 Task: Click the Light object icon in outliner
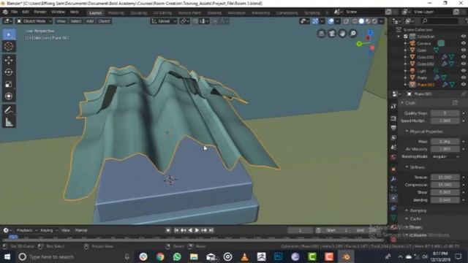[412, 71]
